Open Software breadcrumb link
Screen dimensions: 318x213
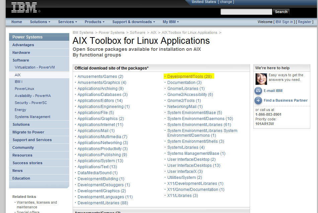138,33
